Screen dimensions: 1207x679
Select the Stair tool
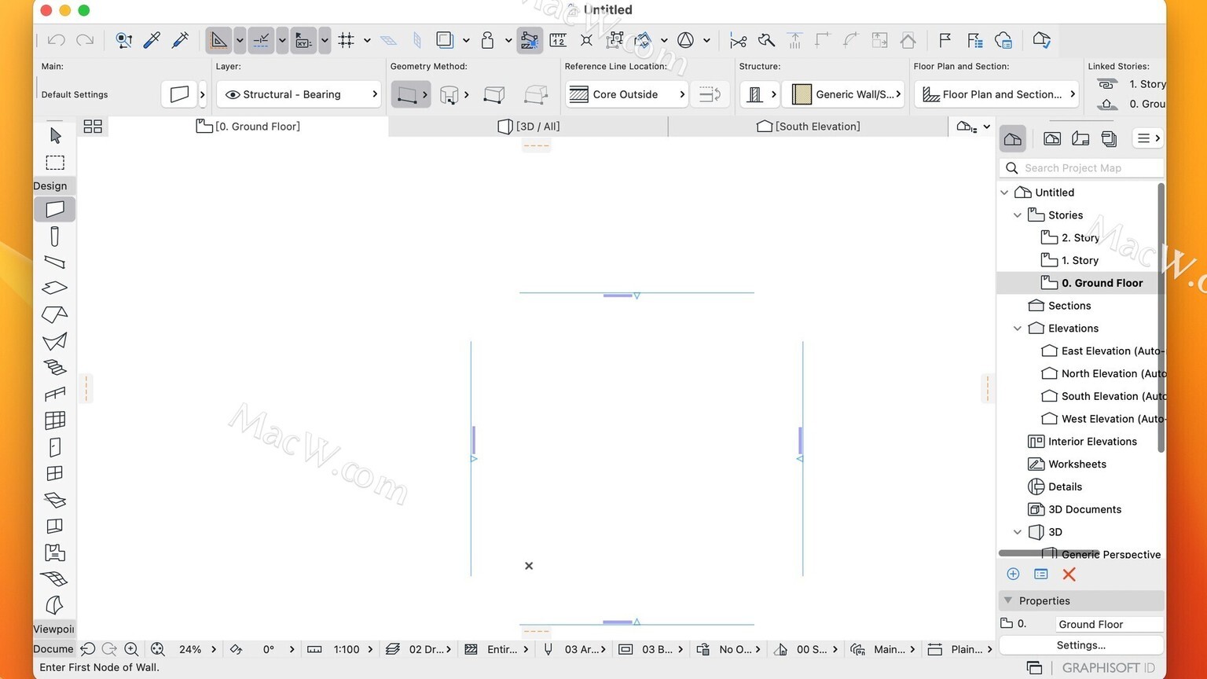[x=55, y=368]
